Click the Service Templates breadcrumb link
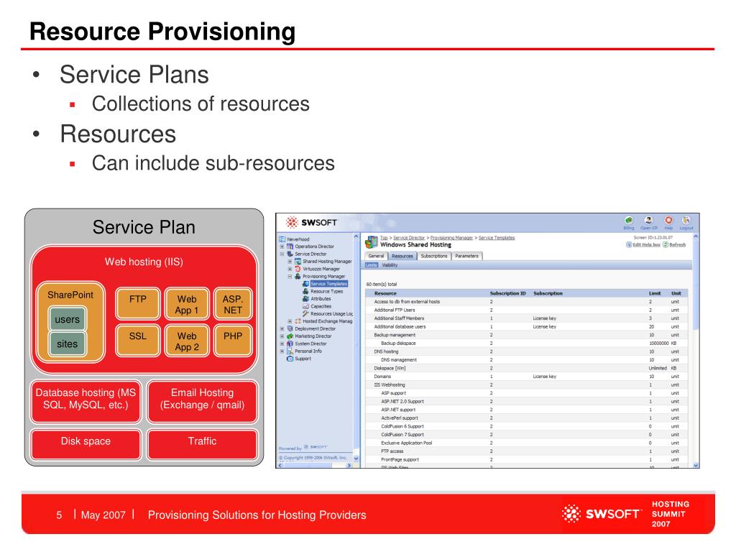Viewport: 736px width, 552px height. [x=497, y=238]
